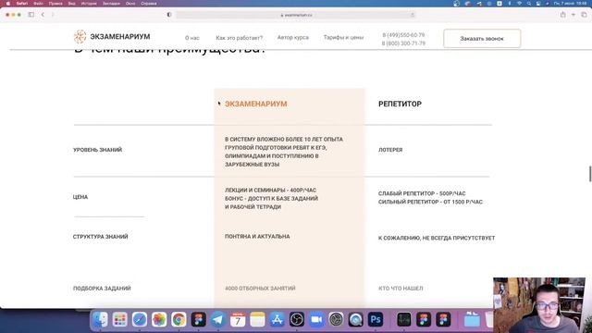Open QuickTime Player from the Dock

pyautogui.click(x=355, y=319)
